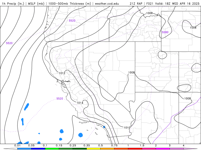Click the legend value 2
Screen dimensions: 201x150
pos(156,145)
